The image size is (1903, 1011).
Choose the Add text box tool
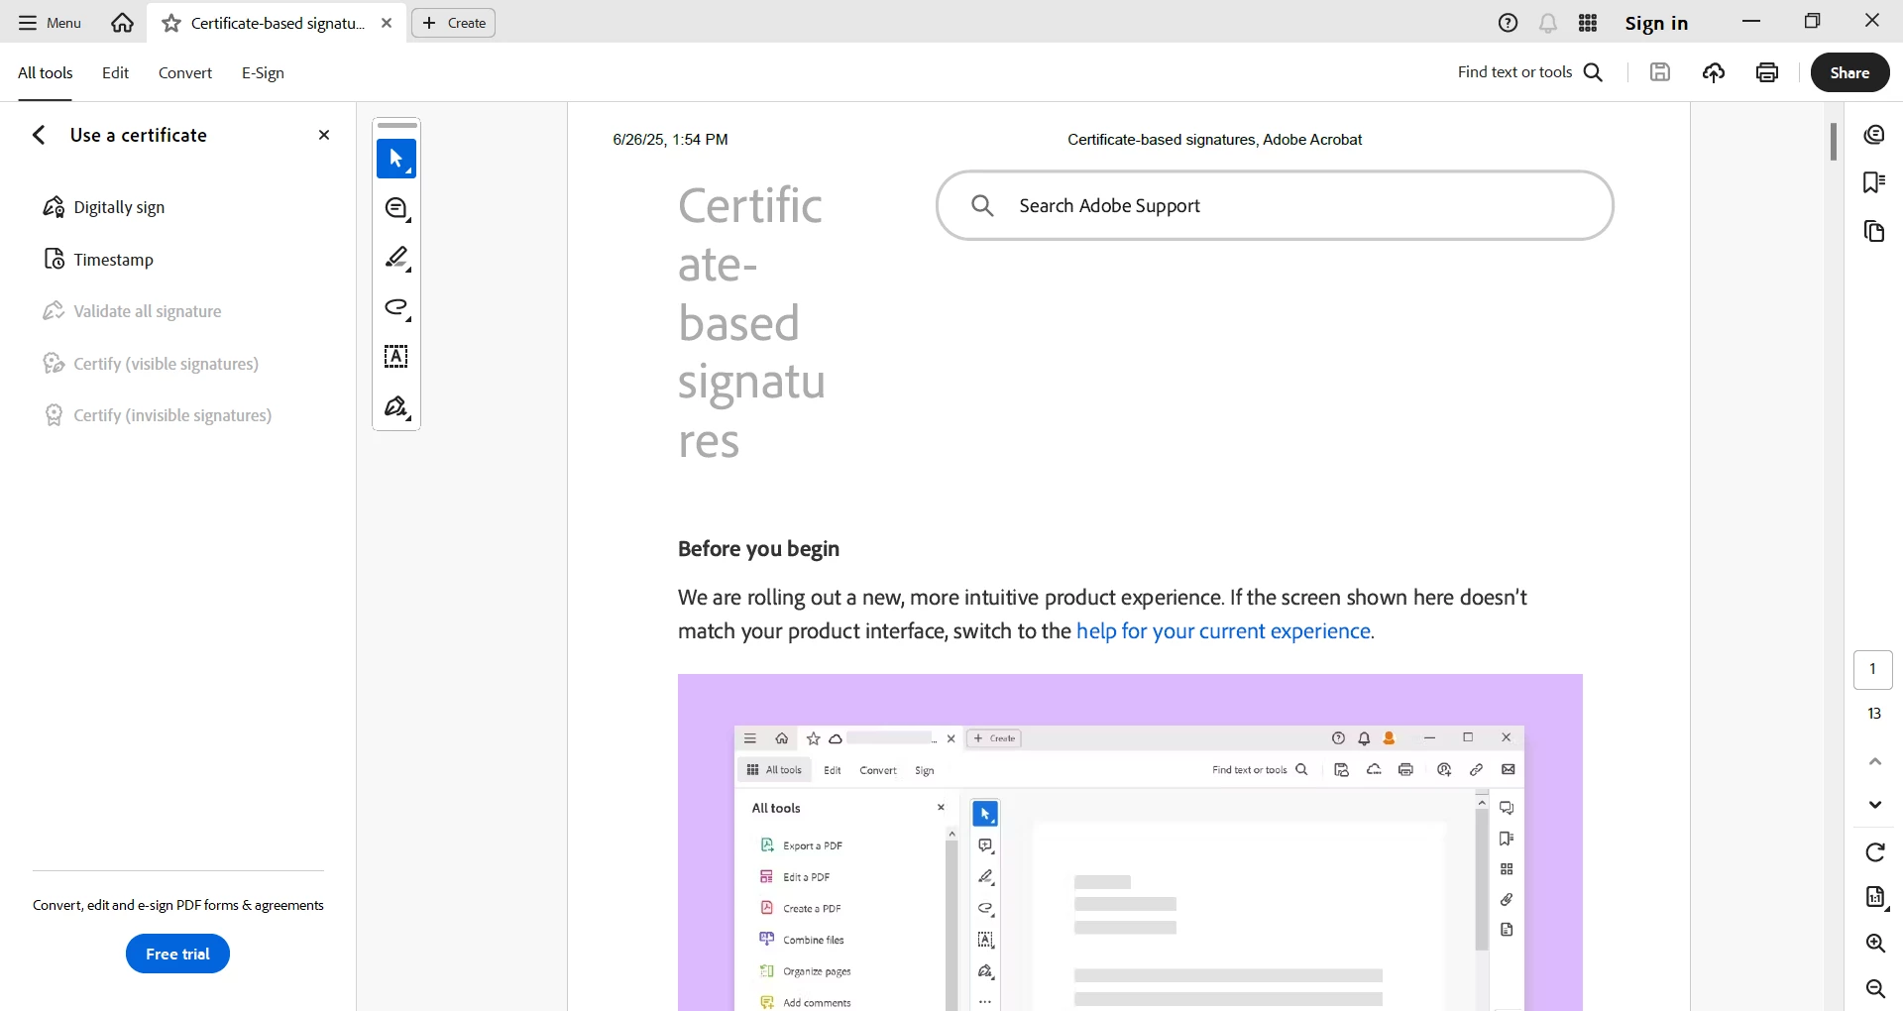396,357
